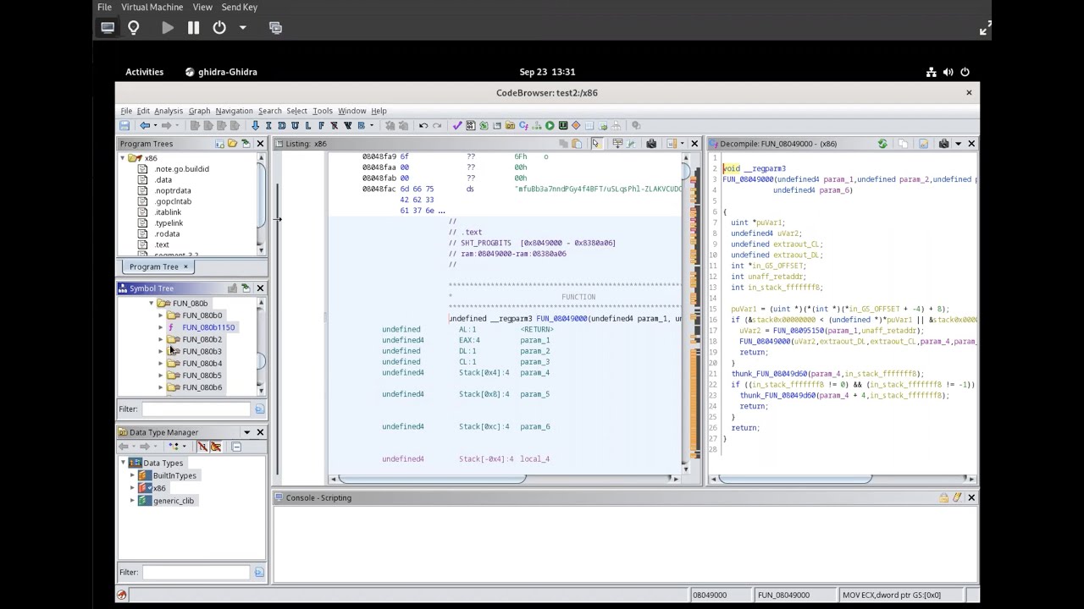Image resolution: width=1084 pixels, height=609 pixels.
Task: Click the Symbol Tree vertical scrollbar
Action: tap(261, 361)
